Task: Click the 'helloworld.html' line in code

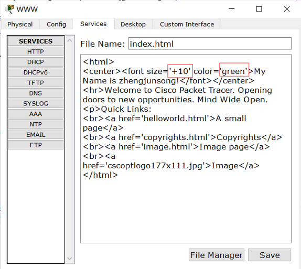Action: [x=164, y=119]
